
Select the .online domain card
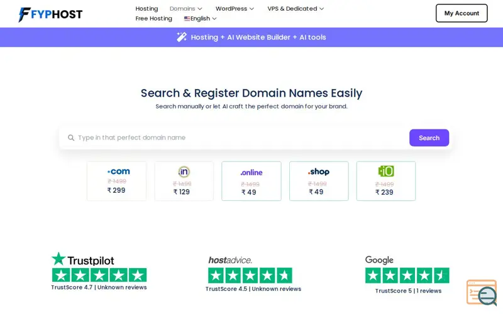tap(251, 181)
